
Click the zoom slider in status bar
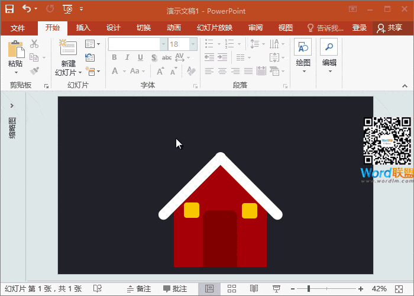click(x=309, y=288)
